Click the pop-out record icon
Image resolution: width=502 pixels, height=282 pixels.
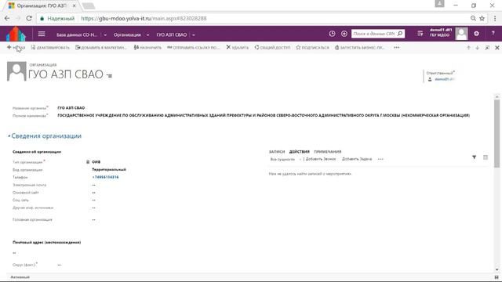pyautogui.click(x=487, y=48)
